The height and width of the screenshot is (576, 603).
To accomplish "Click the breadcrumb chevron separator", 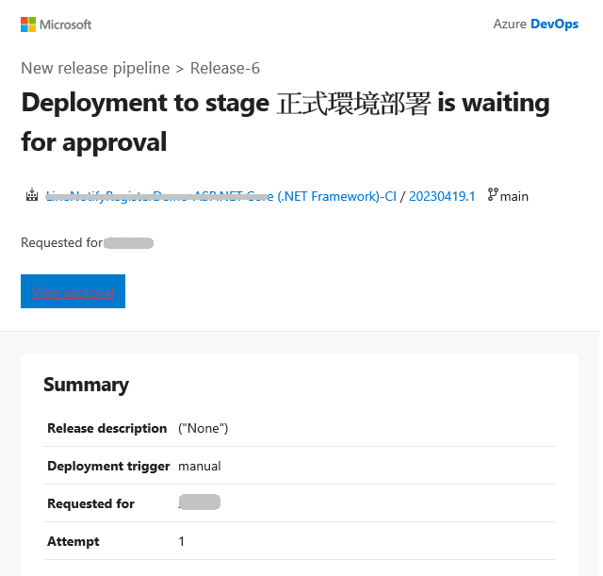I will 180,69.
